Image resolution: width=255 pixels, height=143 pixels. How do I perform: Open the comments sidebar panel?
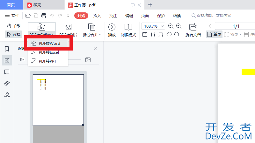(x=7, y=72)
